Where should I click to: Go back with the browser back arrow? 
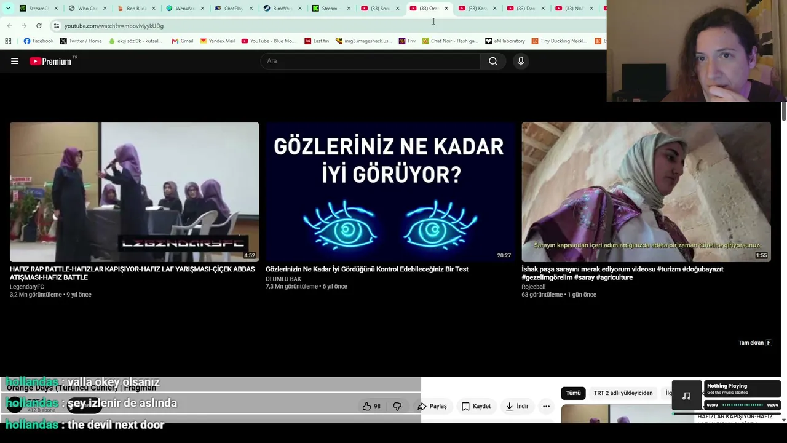point(9,26)
